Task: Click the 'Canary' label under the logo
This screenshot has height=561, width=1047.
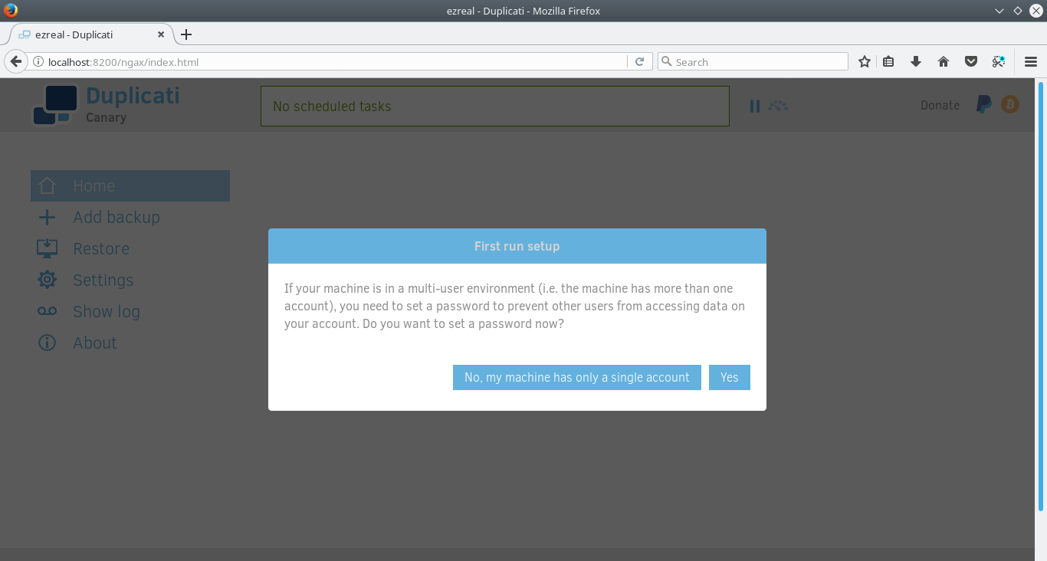Action: pos(106,117)
